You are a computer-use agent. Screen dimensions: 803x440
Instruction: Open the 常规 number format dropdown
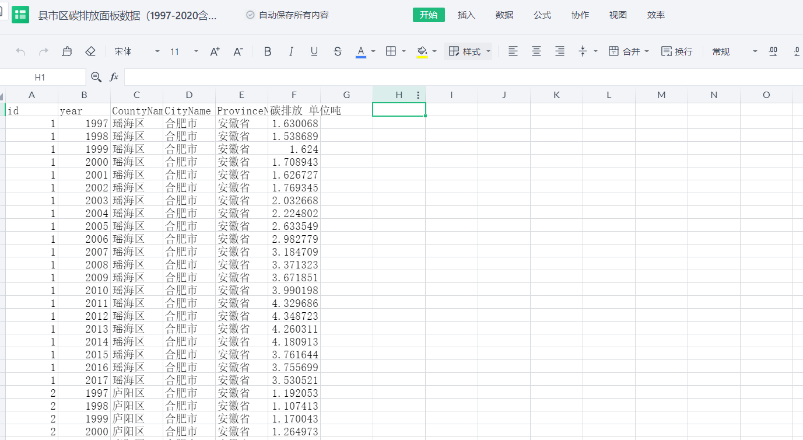(x=735, y=51)
